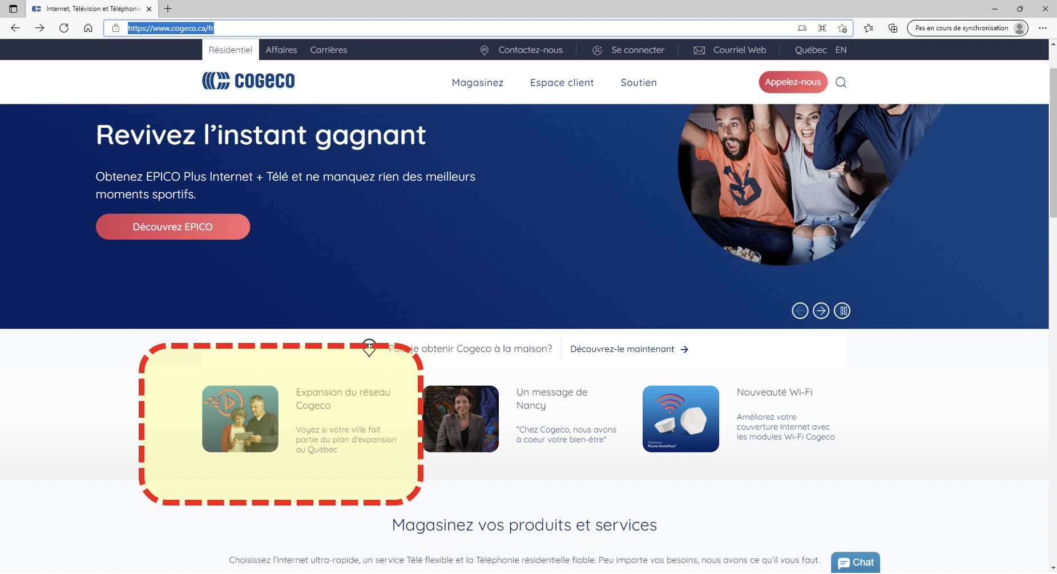1057x574 pixels.
Task: Click the immersive reader icon in address bar
Action: (802, 28)
